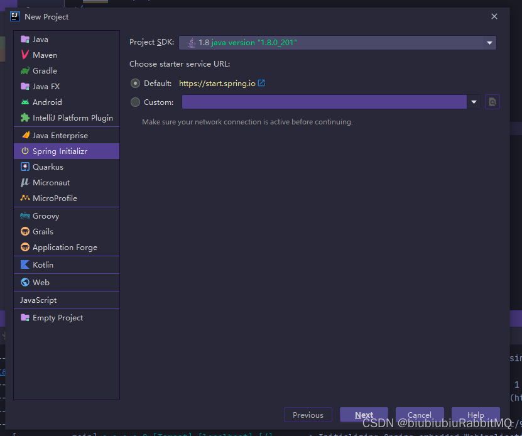Click the Custom label text

(158, 102)
